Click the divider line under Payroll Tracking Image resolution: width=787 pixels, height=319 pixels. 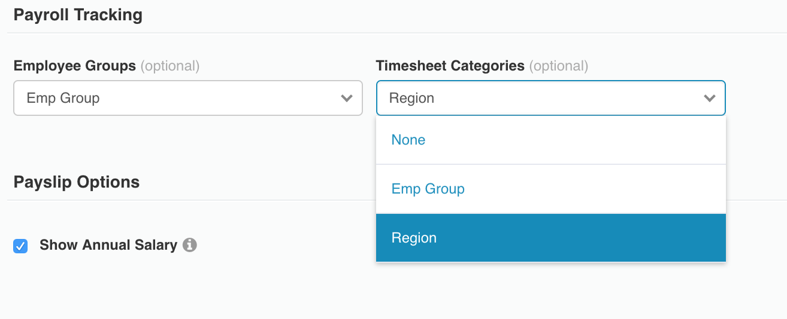pyautogui.click(x=395, y=32)
